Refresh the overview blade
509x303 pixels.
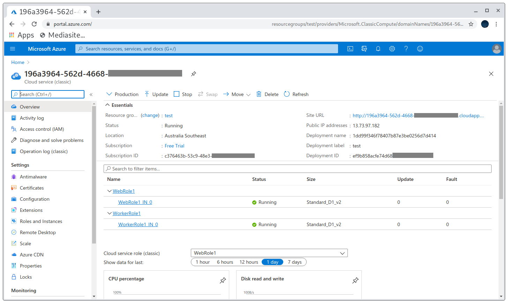tap(296, 94)
